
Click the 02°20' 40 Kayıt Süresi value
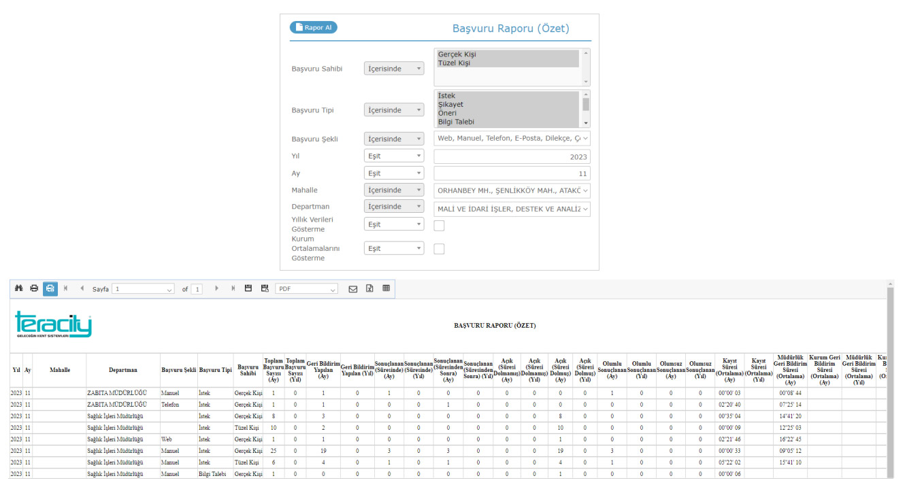point(729,405)
